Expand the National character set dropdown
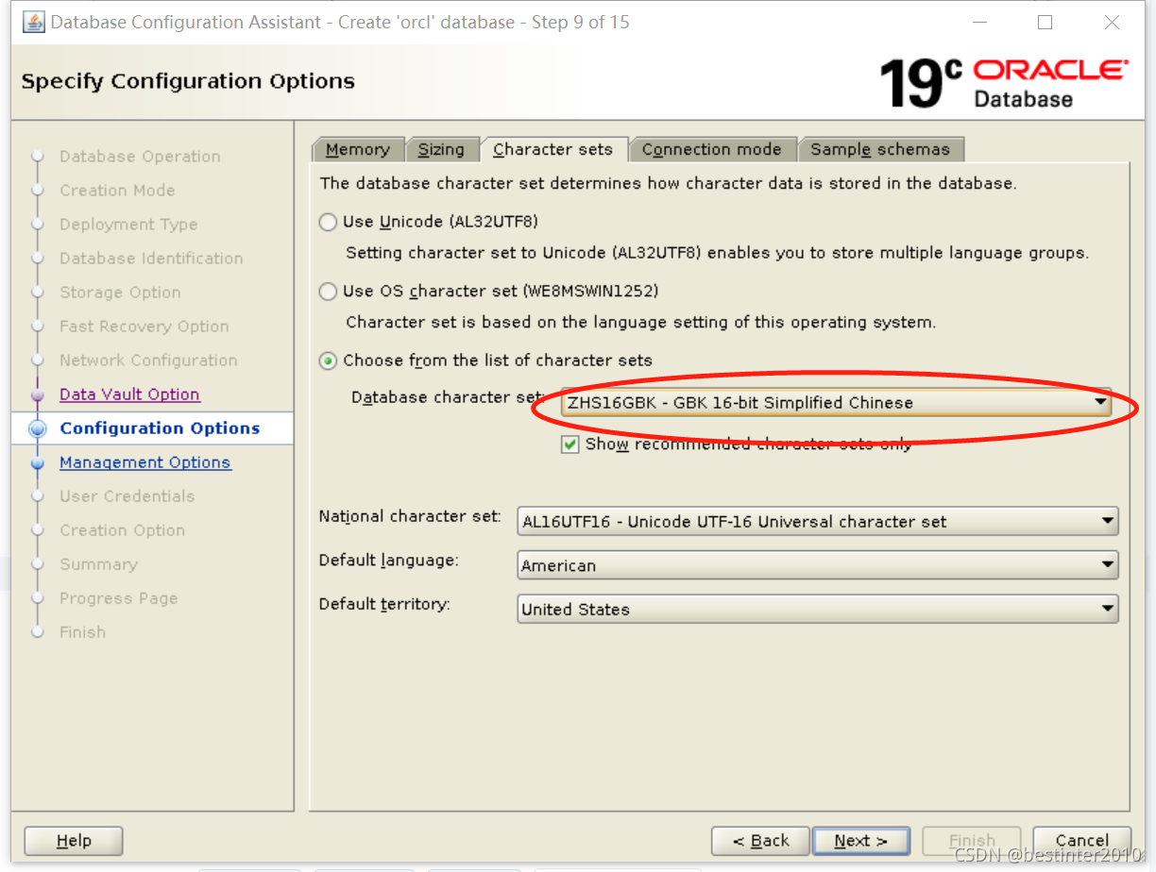 (818, 521)
